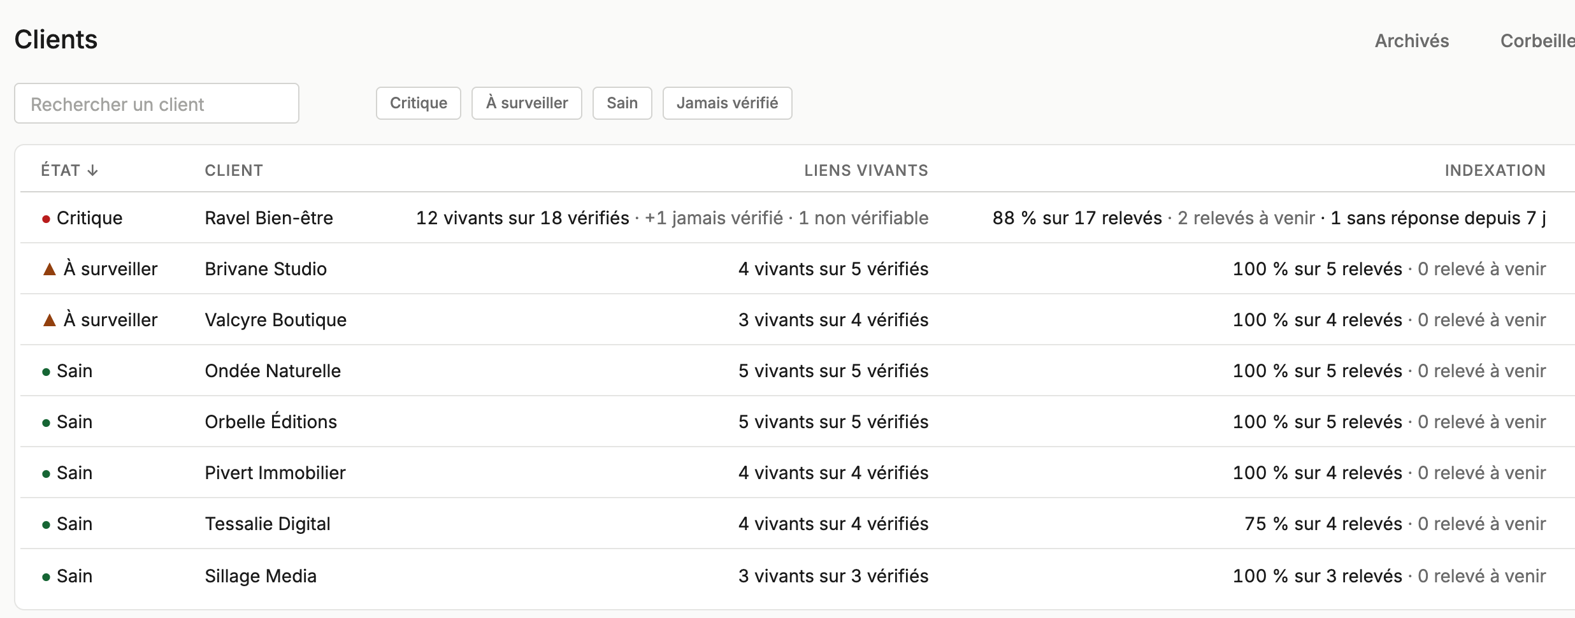1575x618 pixels.
Task: Toggle the À surveiller filter chip
Action: coord(527,103)
